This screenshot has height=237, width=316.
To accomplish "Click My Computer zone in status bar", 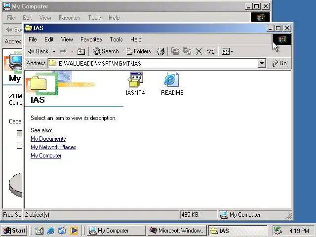I will [255, 215].
